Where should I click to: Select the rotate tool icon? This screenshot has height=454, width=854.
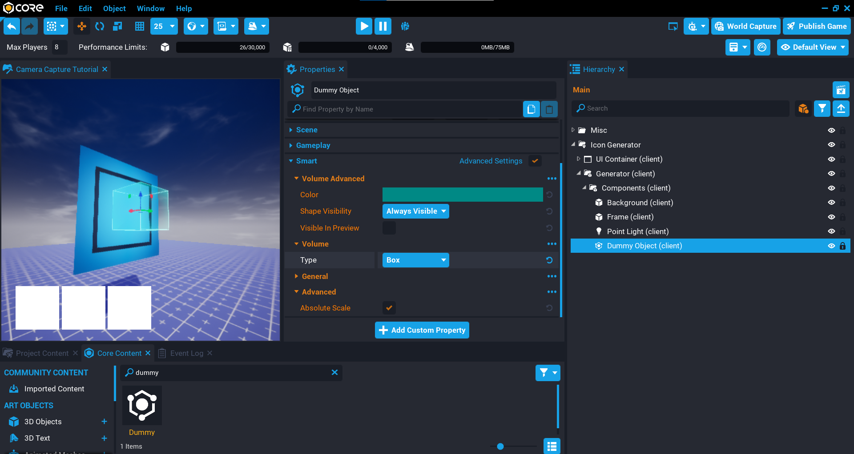100,26
